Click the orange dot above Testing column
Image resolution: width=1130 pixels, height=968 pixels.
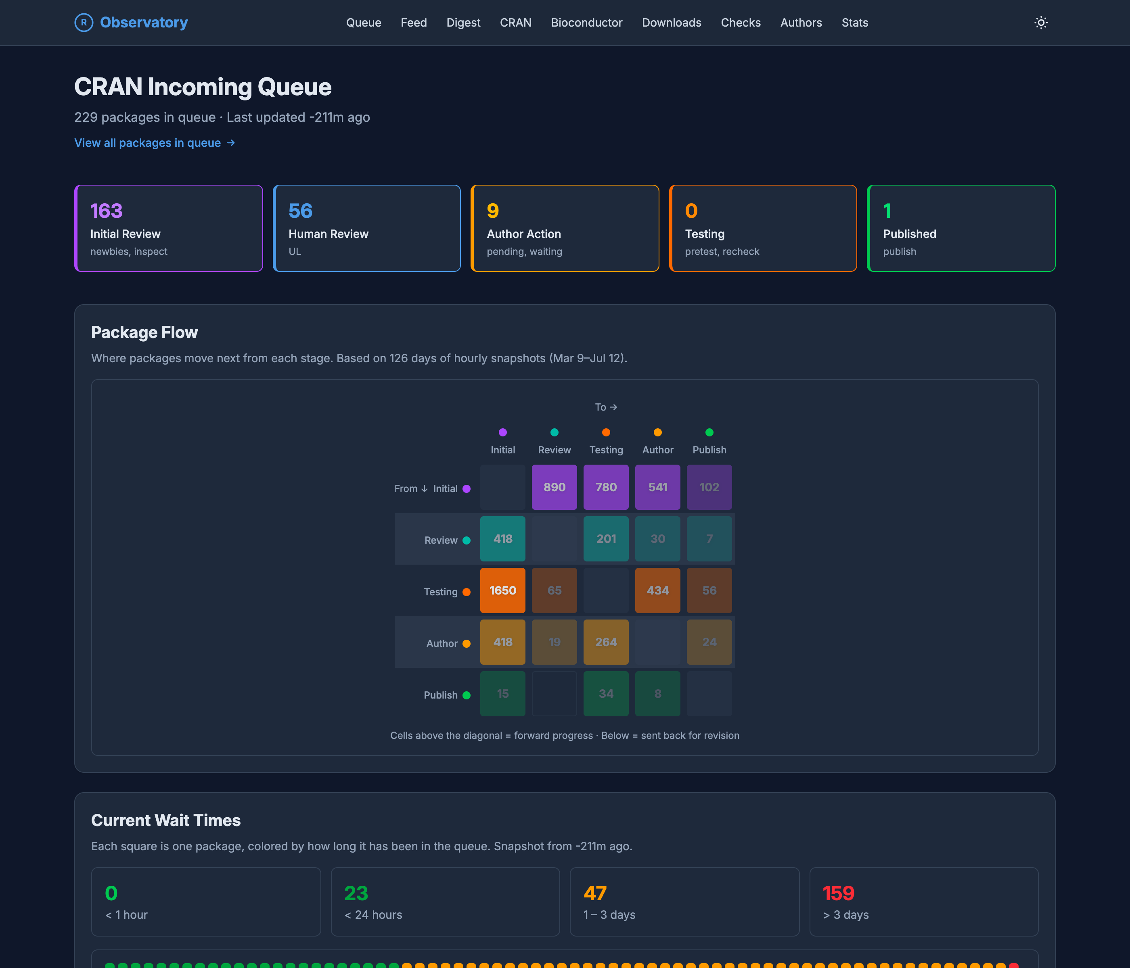(x=606, y=432)
